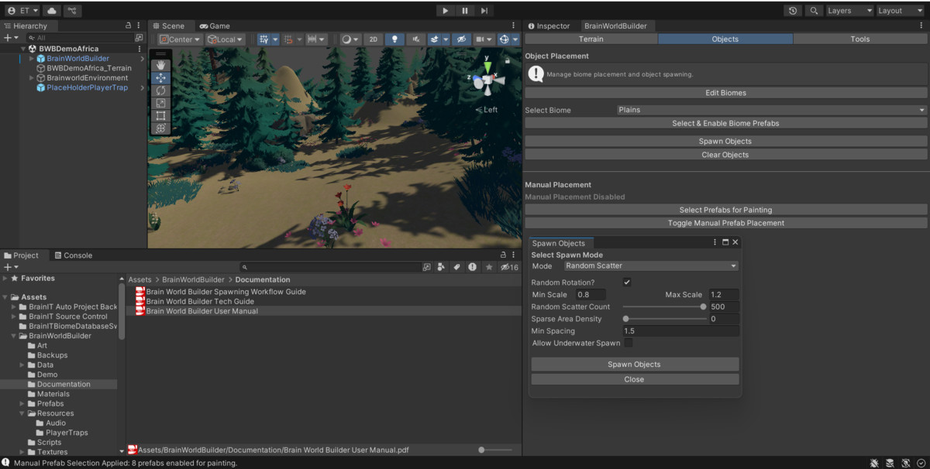Image resolution: width=930 pixels, height=469 pixels.
Task: Click Select & Enable Biome Prefabs
Action: pos(725,123)
